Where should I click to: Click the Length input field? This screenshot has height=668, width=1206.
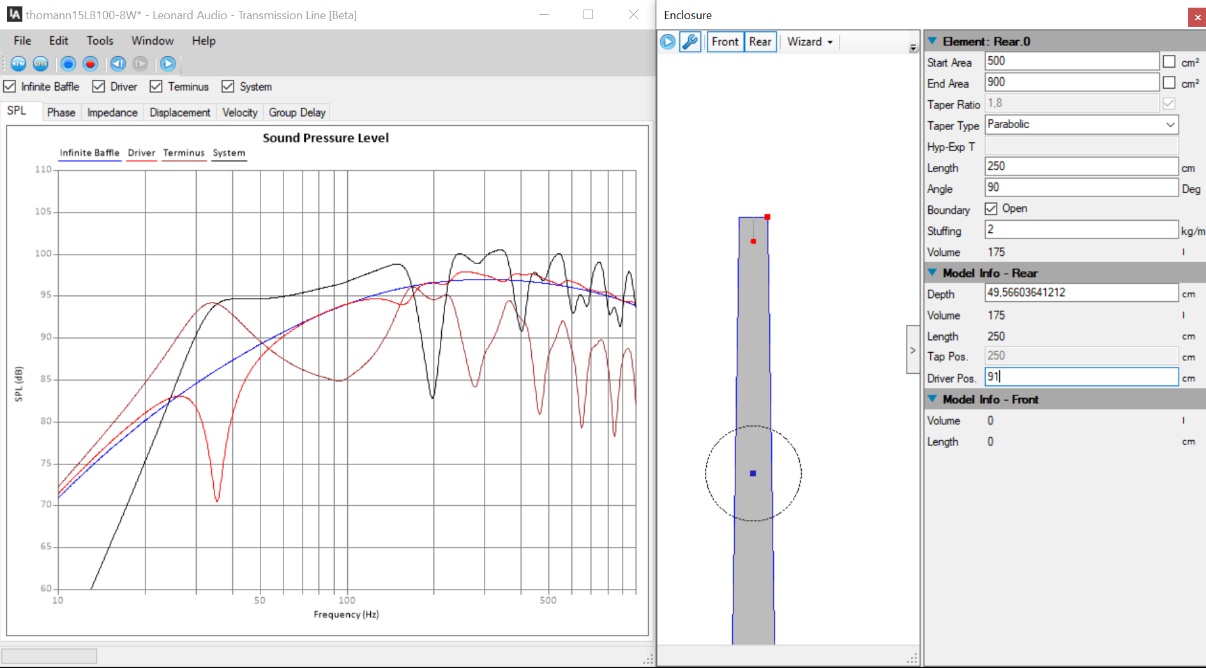click(1080, 167)
